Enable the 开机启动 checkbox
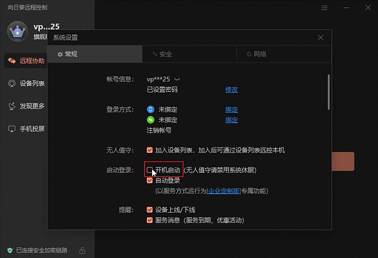Image resolution: width=378 pixels, height=258 pixels. (150, 169)
